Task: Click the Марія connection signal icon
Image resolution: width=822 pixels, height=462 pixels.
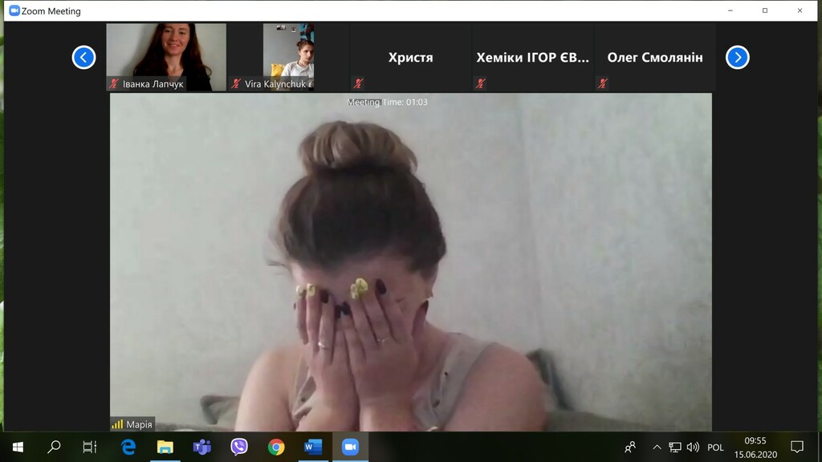Action: 117,424
